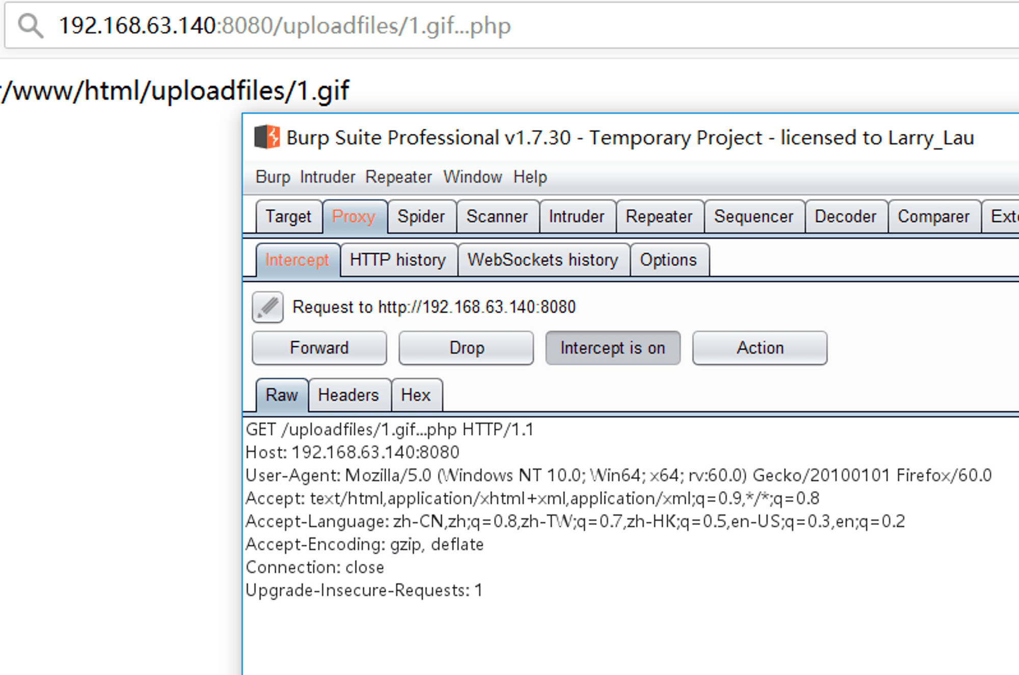
Task: Select the Proxy tab
Action: point(354,217)
